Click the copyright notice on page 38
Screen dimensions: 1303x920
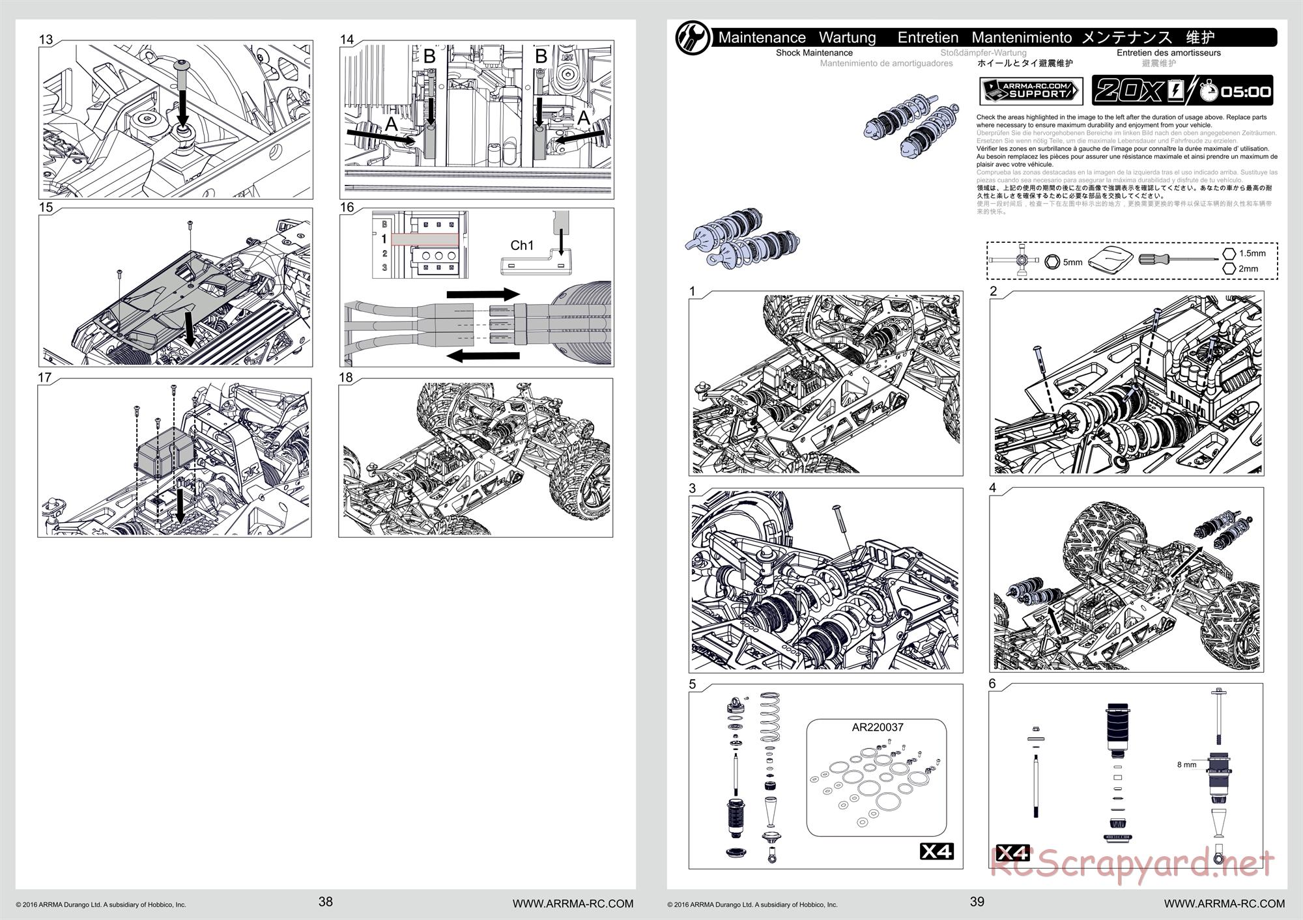[x=101, y=904]
